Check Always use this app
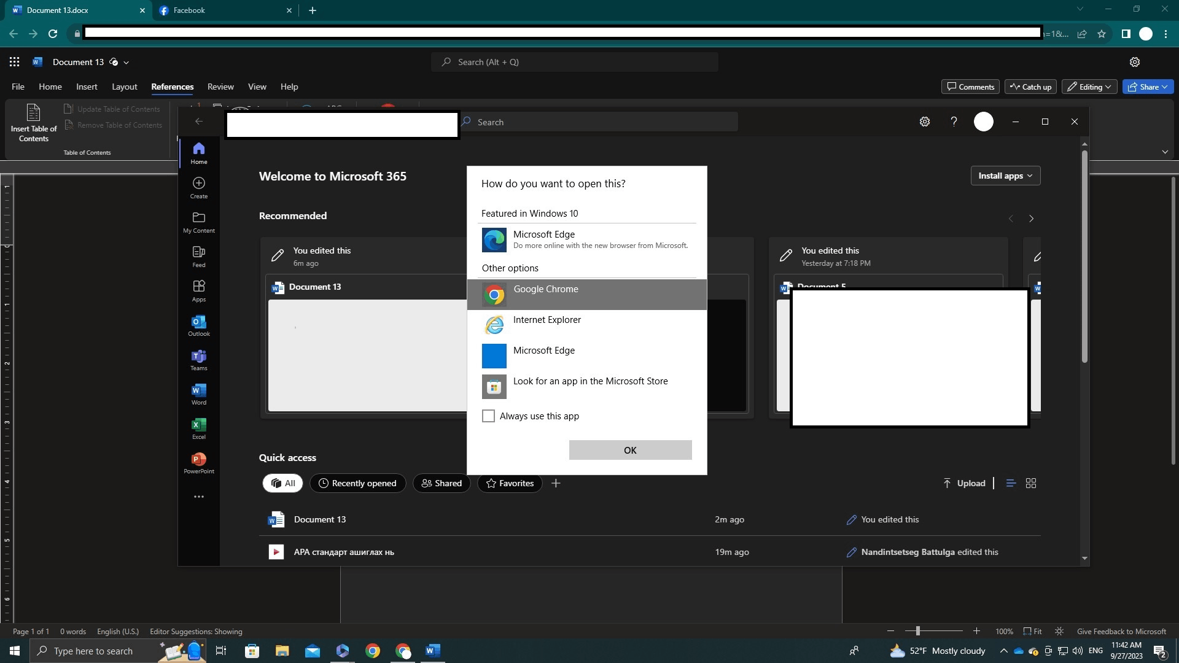 488,416
